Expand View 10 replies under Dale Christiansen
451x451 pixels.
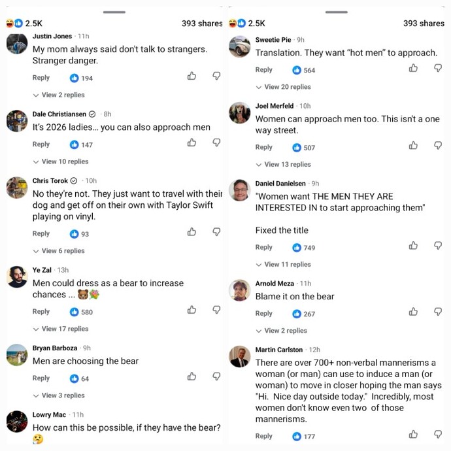61,161
